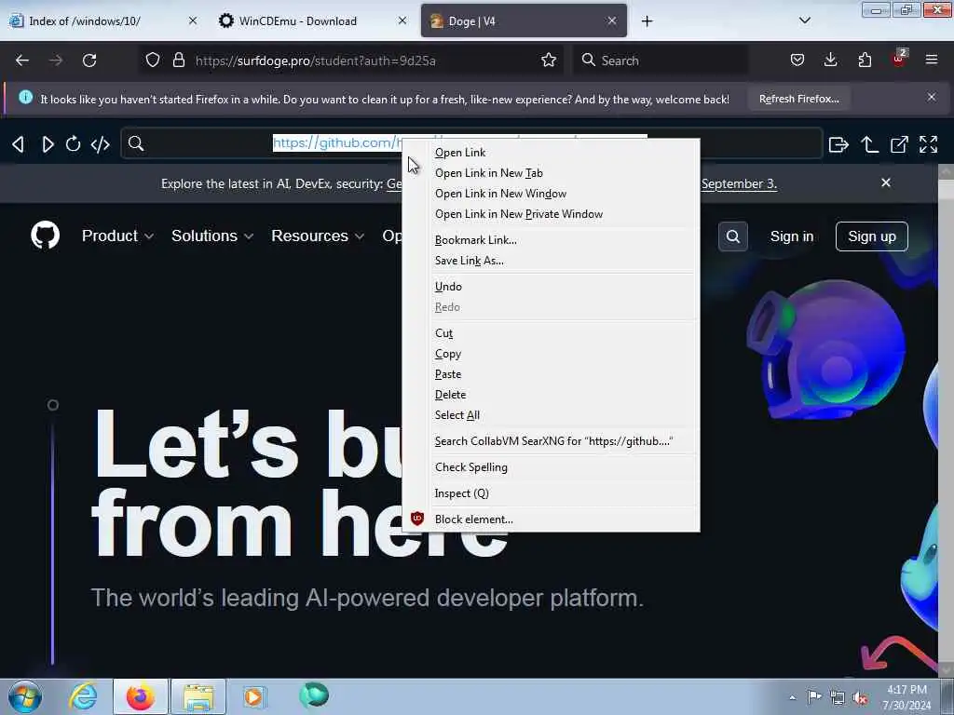The width and height of the screenshot is (954, 715).
Task: Click the Doge proxy exit icon
Action: click(838, 144)
